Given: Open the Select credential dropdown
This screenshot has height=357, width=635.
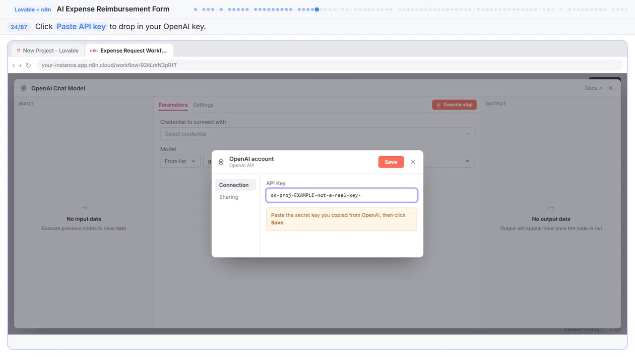Looking at the screenshot, I should click(x=317, y=134).
